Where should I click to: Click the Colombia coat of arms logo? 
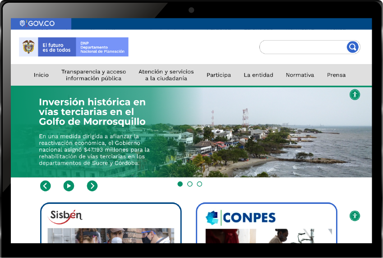click(28, 47)
